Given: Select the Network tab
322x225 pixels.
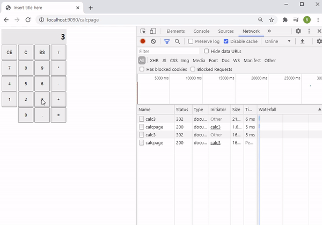Looking at the screenshot, I should pos(251,31).
